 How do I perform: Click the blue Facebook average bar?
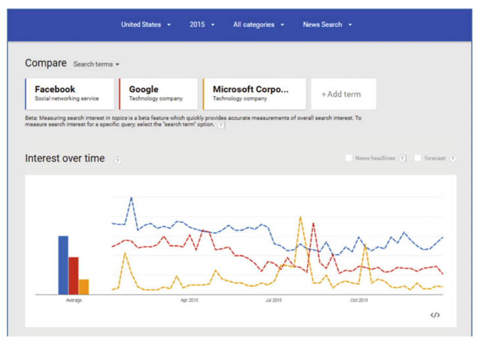63,265
